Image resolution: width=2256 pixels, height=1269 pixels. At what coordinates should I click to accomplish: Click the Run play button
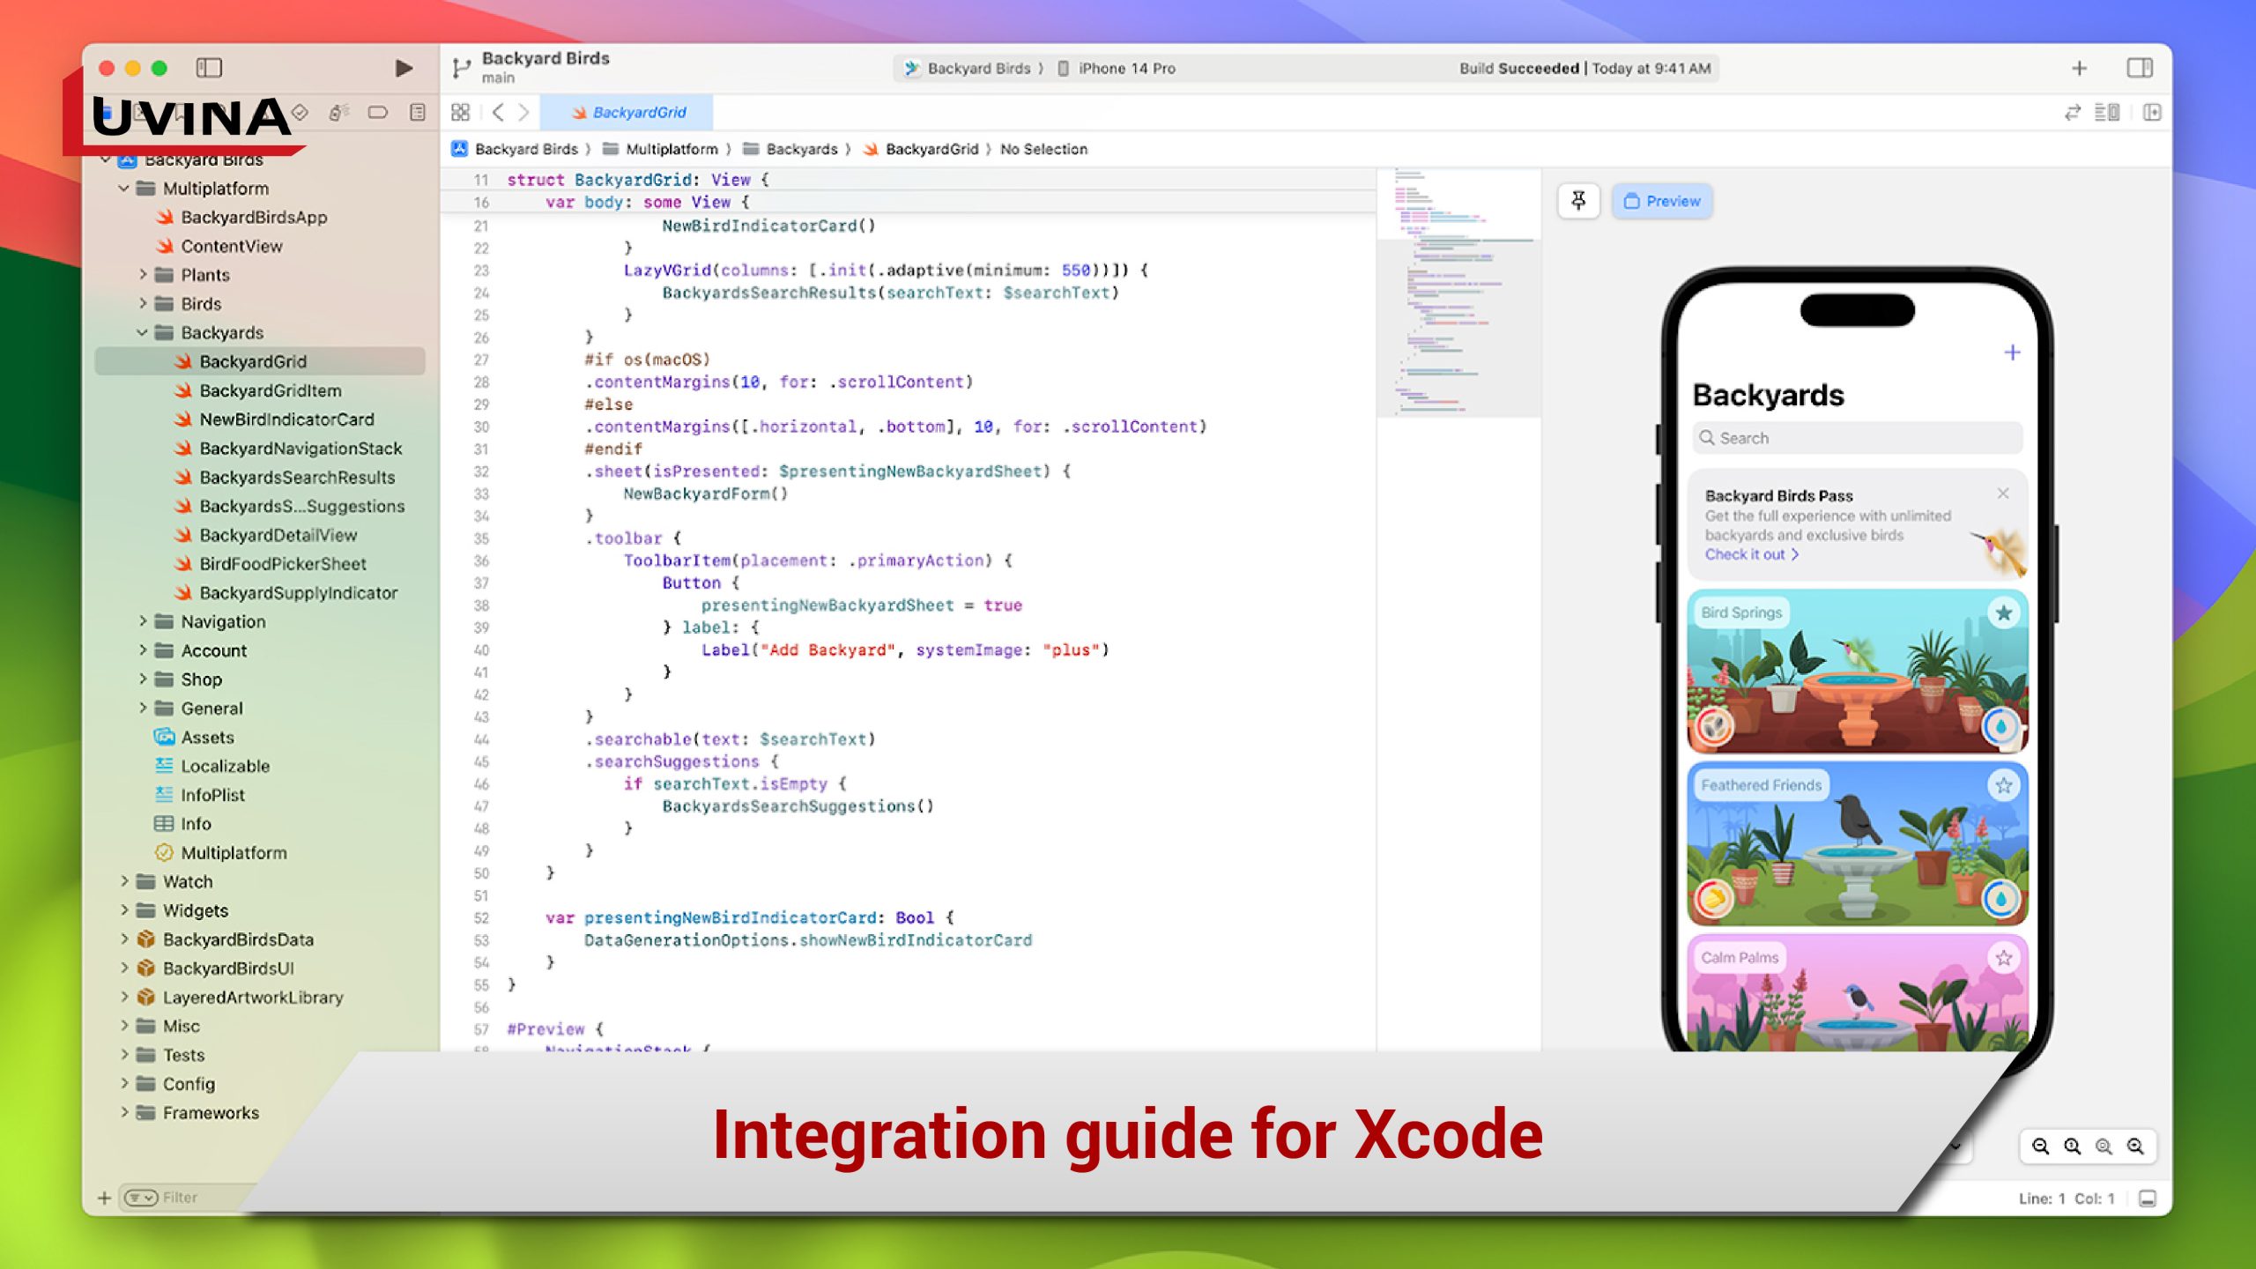[404, 68]
